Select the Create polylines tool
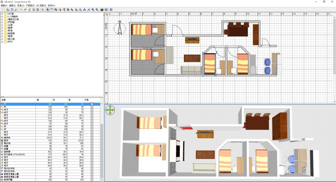 click(64, 10)
